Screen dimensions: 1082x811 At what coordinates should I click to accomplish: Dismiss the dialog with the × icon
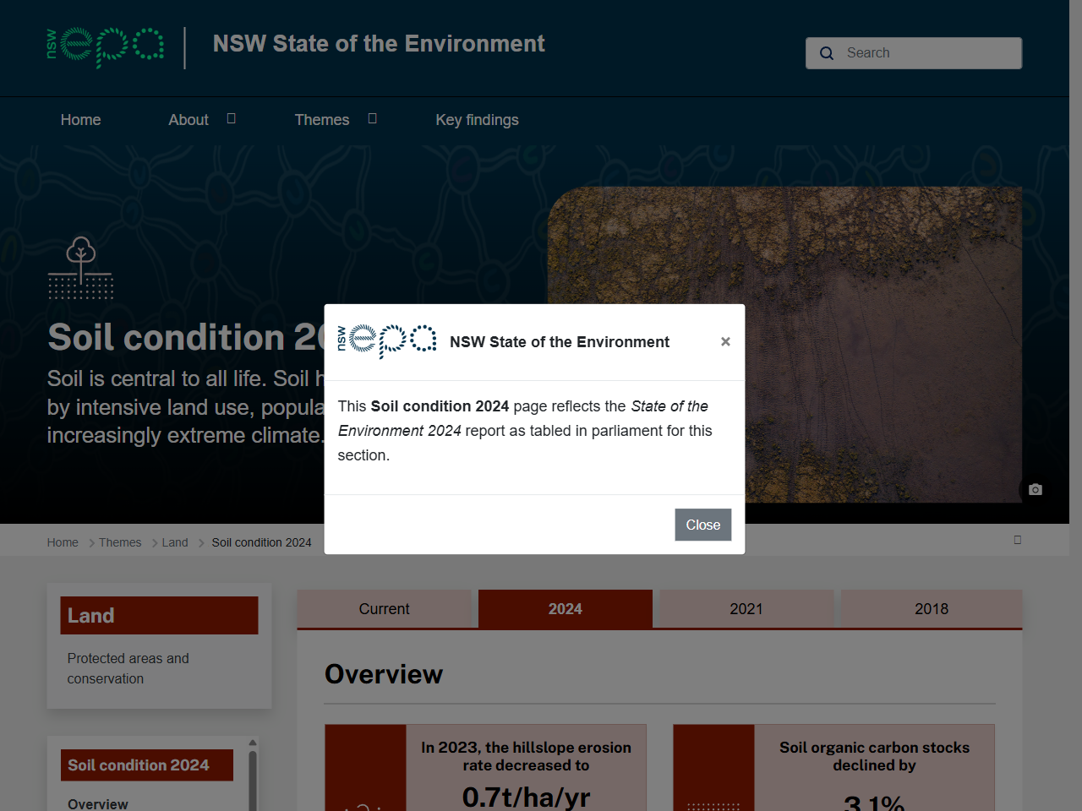(725, 341)
